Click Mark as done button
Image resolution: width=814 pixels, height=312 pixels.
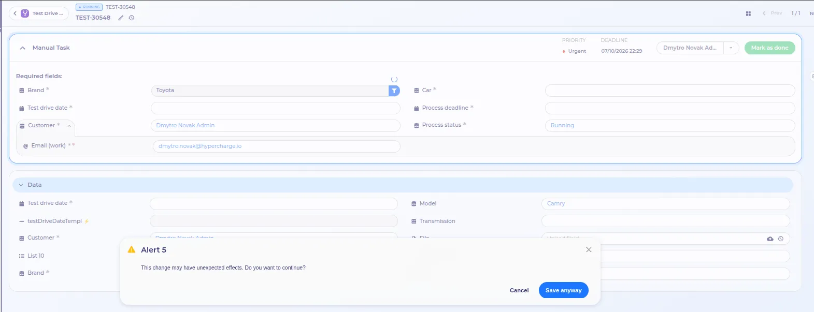(769, 48)
